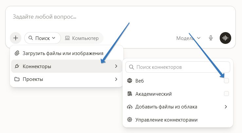
Task: Click the plug icon beside Коннекторы
Action: [x=17, y=66]
